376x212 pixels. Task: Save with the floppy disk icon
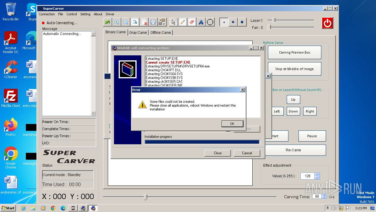tap(153, 22)
